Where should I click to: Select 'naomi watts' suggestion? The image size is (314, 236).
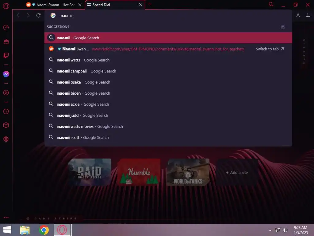click(168, 60)
